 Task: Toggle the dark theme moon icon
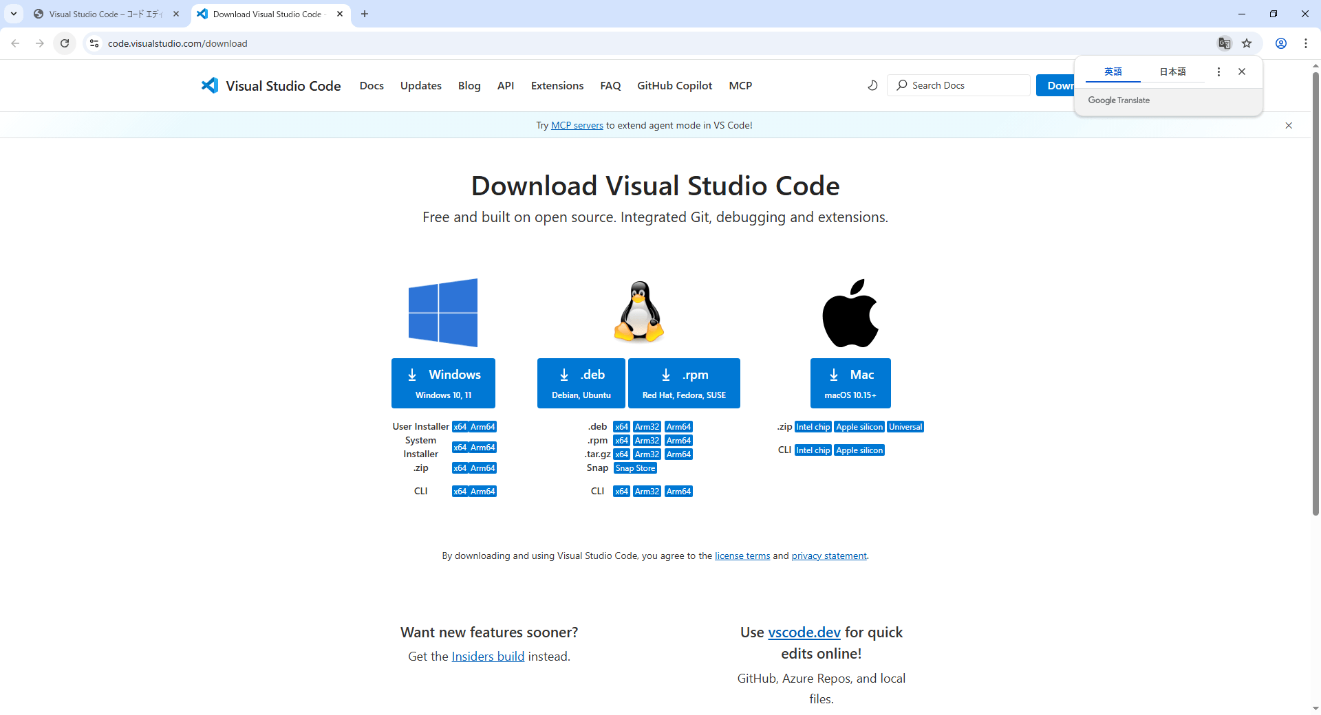pos(872,85)
